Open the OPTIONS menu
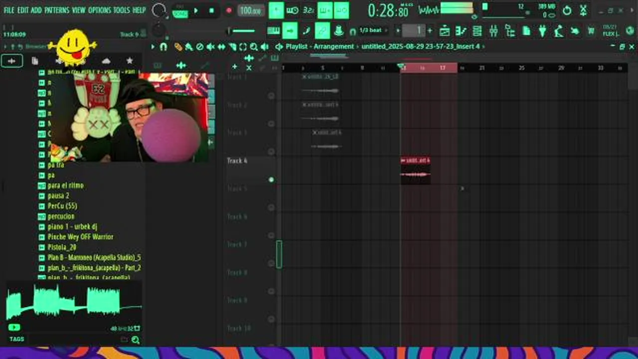The image size is (638, 359). pyautogui.click(x=99, y=10)
